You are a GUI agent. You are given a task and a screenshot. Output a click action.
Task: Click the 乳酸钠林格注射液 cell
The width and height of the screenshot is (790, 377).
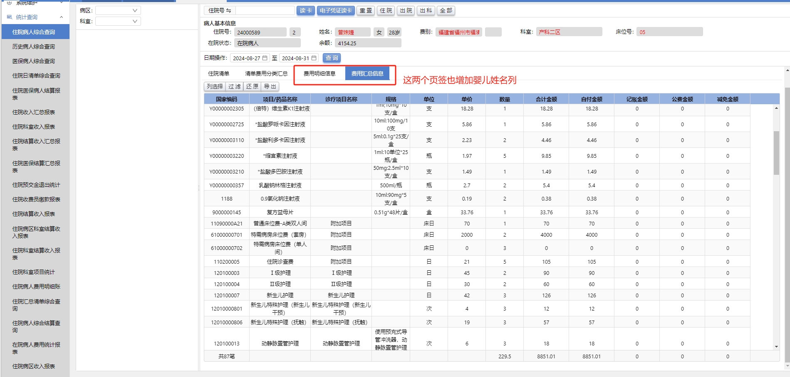pyautogui.click(x=280, y=185)
